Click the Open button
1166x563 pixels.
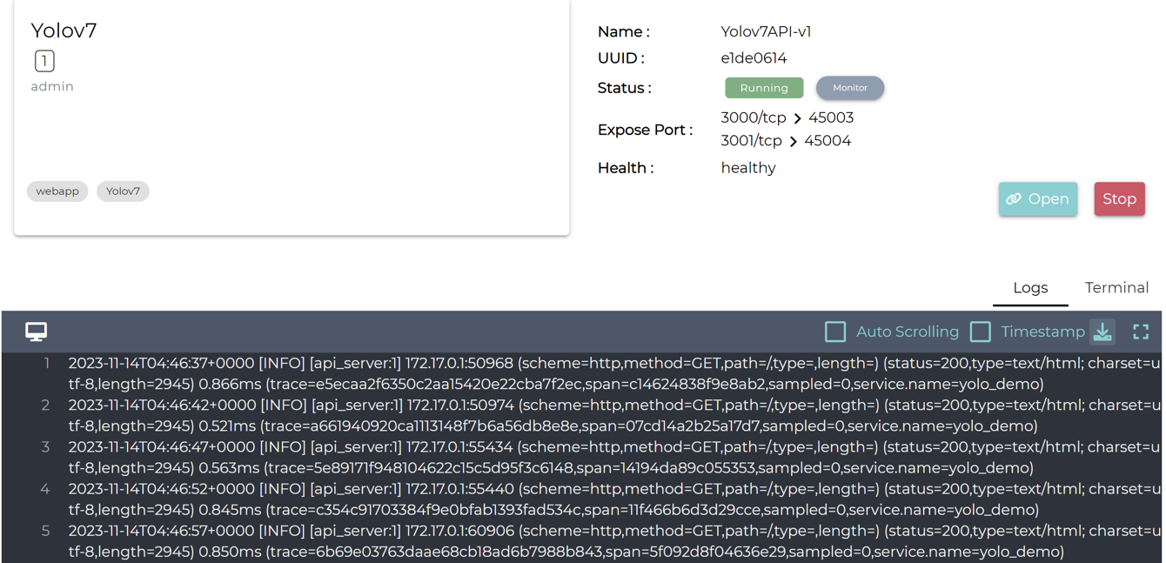click(x=1038, y=199)
